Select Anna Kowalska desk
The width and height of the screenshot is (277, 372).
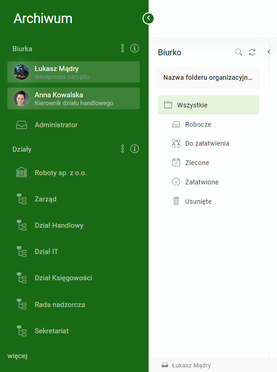click(x=74, y=99)
